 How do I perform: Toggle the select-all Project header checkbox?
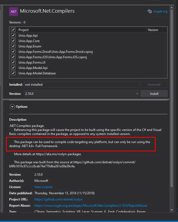[13, 30]
